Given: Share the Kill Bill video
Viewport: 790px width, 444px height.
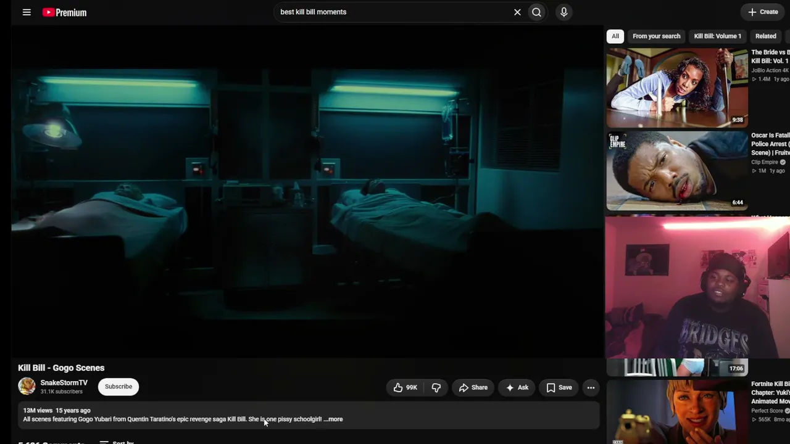Looking at the screenshot, I should (x=473, y=387).
